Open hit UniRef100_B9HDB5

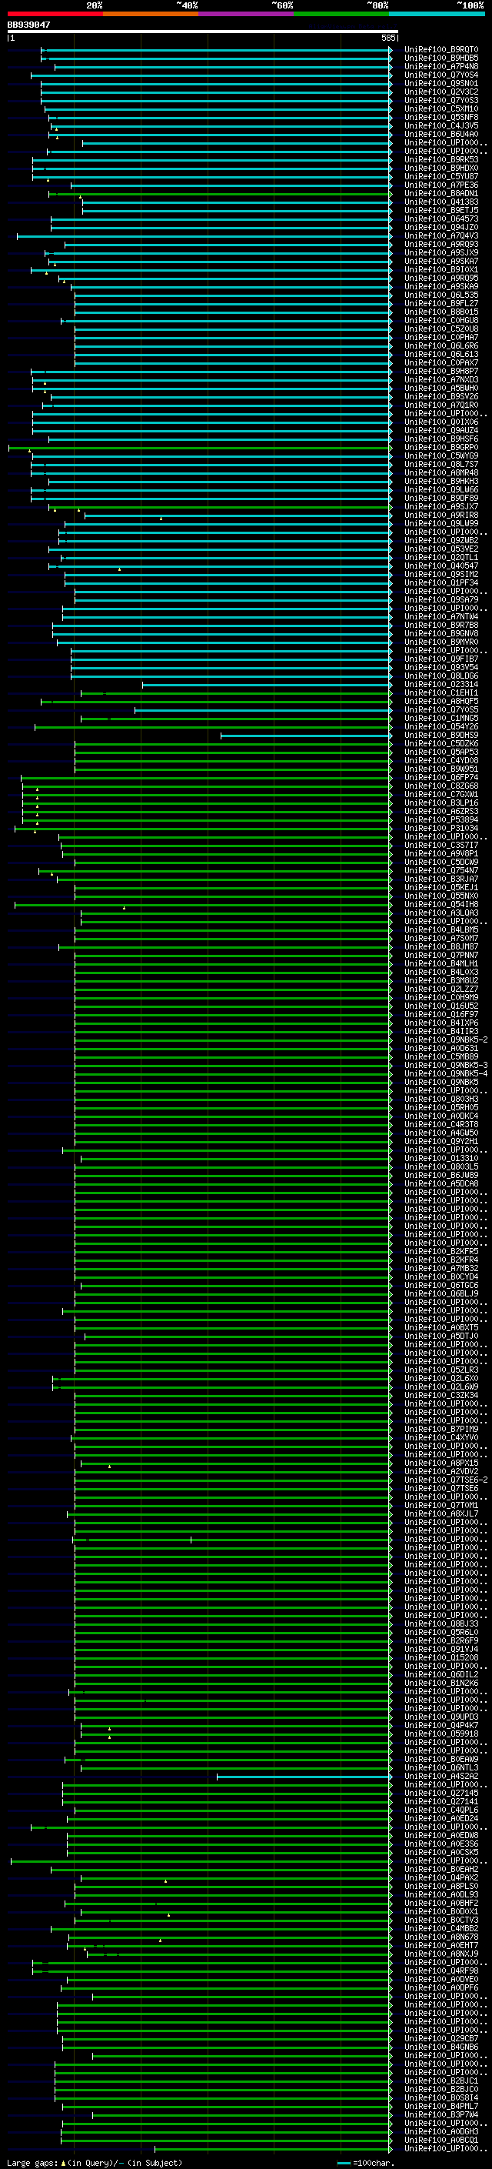tap(440, 58)
